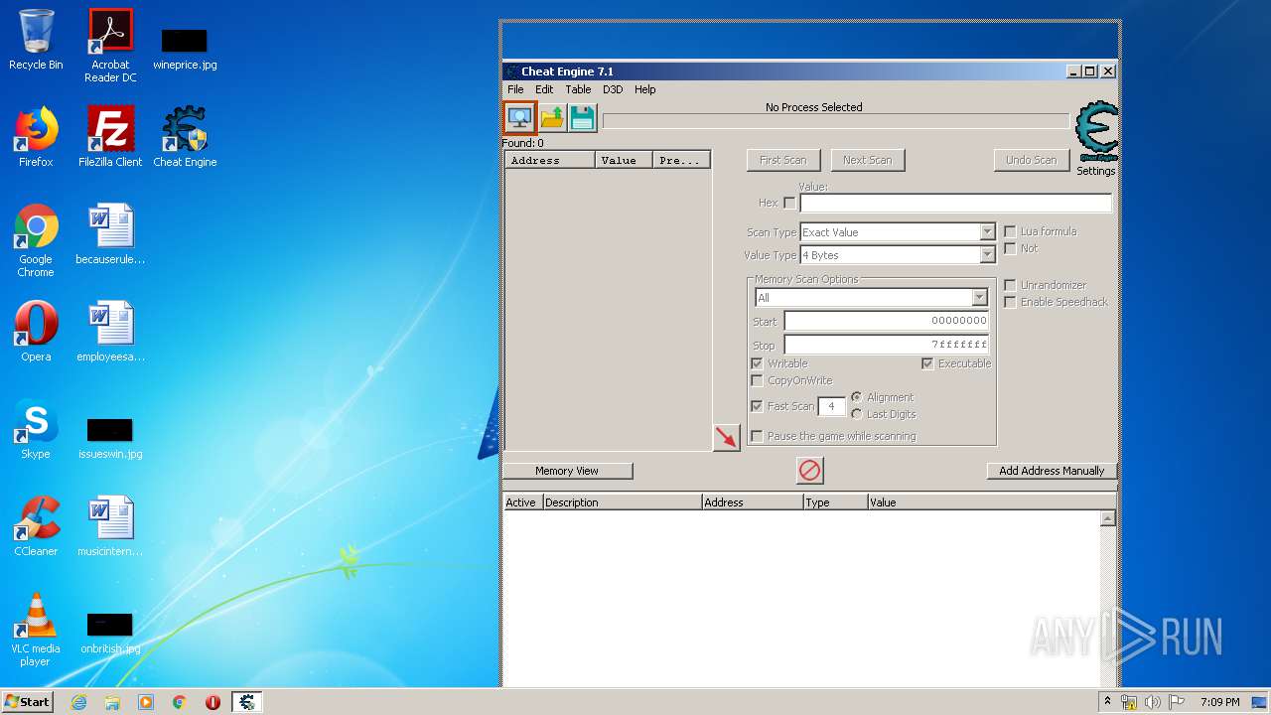This screenshot has height=715, width=1271.
Task: Toggle the Executable checkbox
Action: [927, 363]
